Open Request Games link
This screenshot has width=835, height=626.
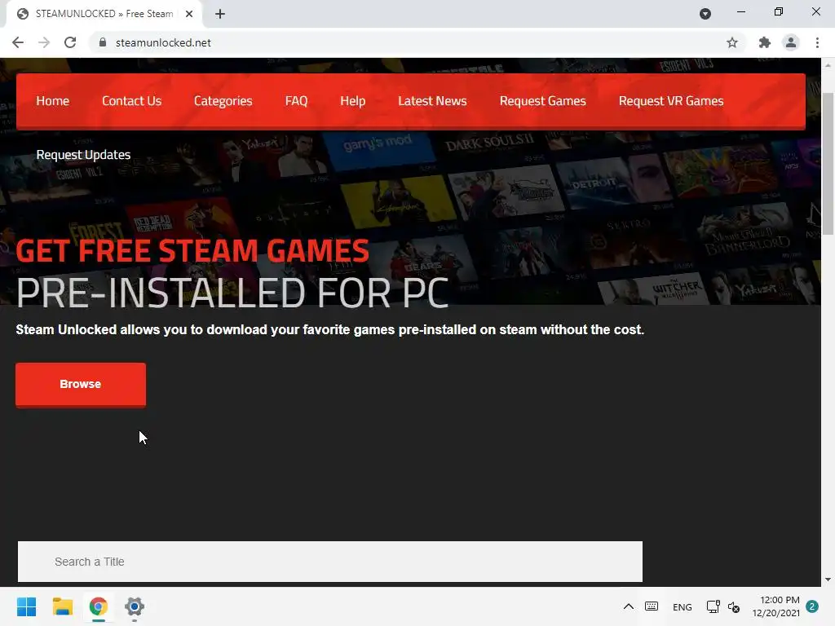(x=542, y=101)
